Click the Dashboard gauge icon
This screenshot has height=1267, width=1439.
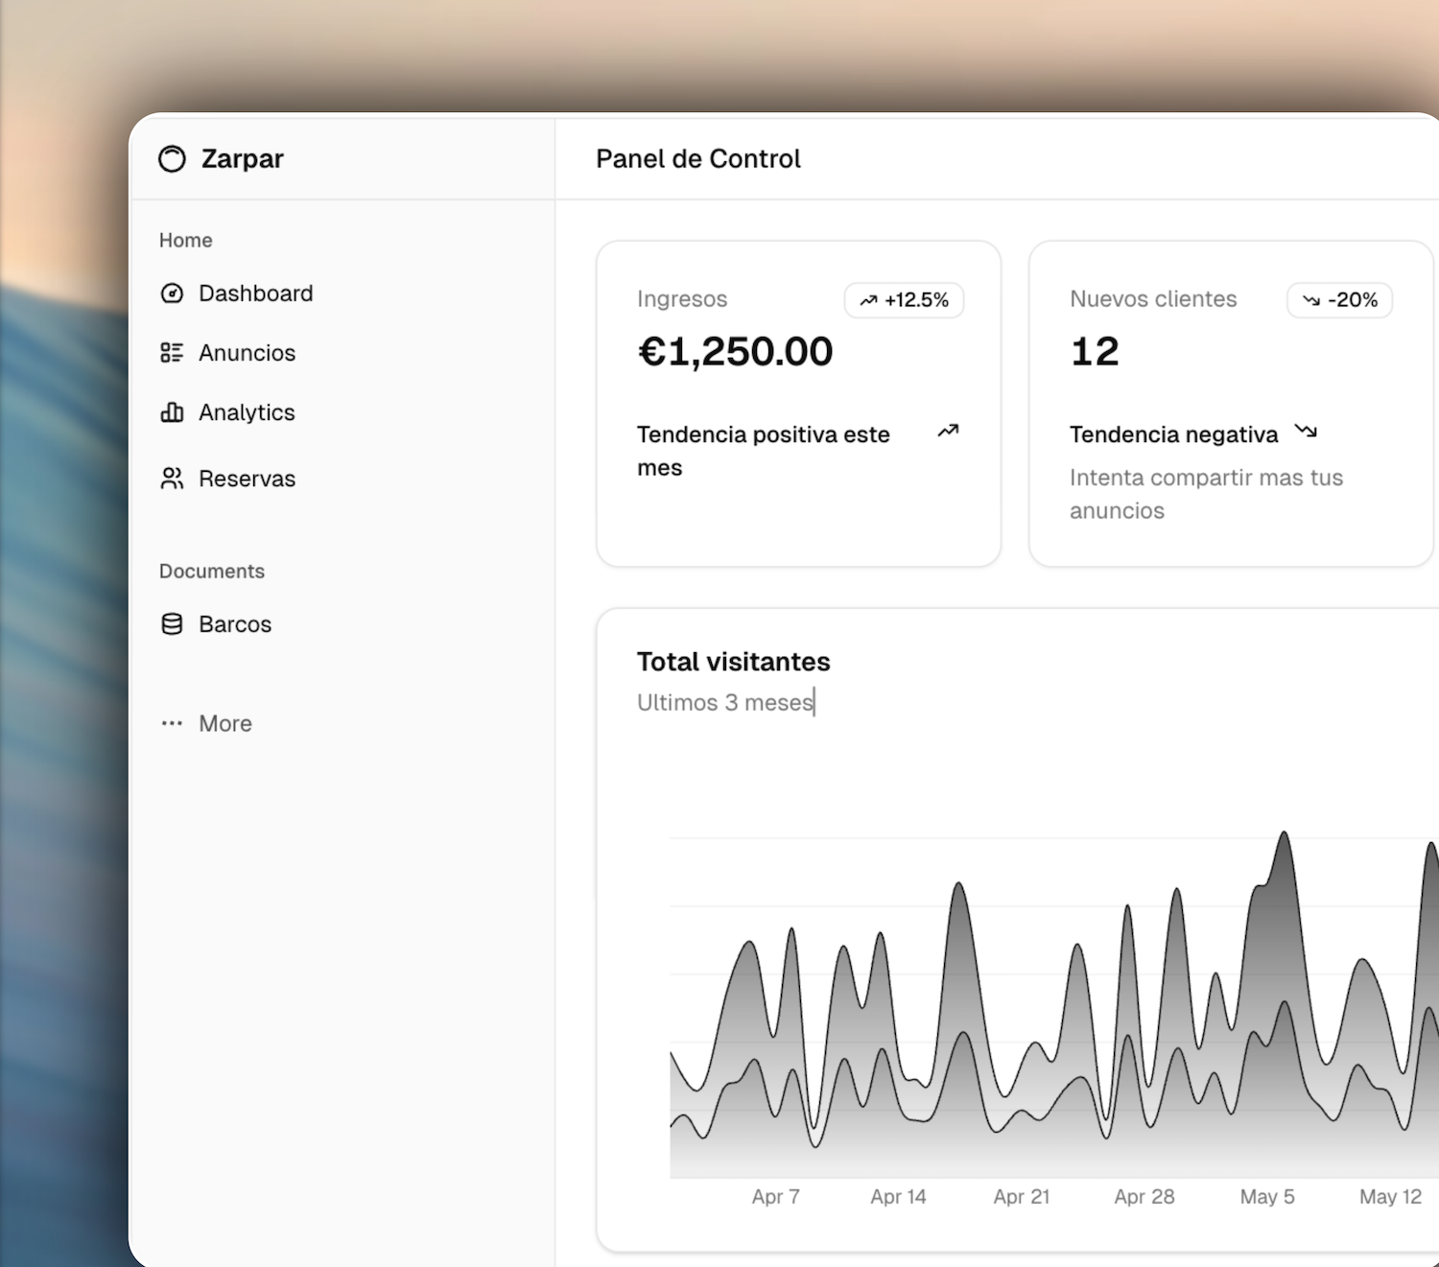(172, 293)
